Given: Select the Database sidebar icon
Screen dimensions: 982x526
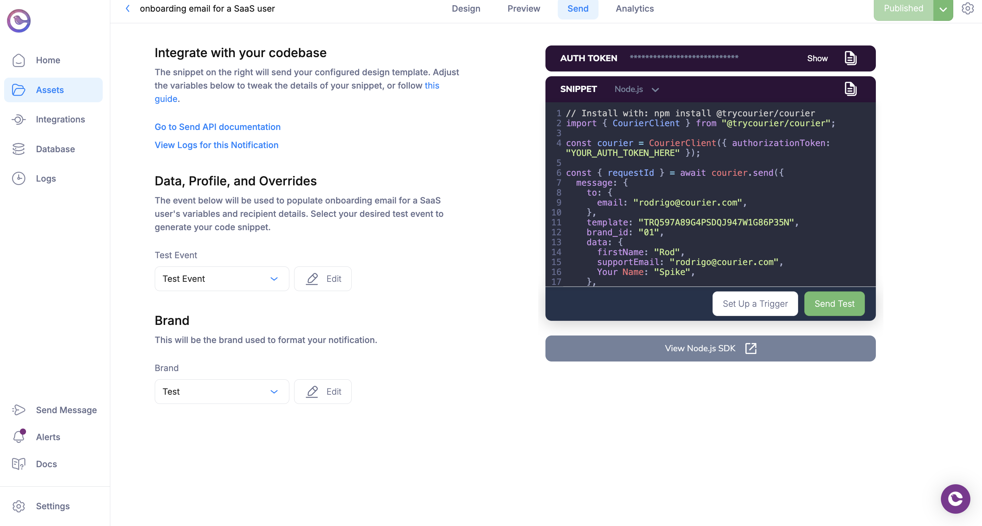Looking at the screenshot, I should [19, 149].
